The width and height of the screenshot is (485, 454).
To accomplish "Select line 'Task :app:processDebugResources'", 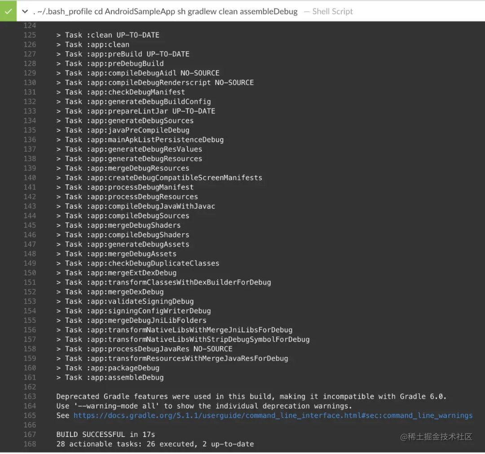I will [x=127, y=197].
